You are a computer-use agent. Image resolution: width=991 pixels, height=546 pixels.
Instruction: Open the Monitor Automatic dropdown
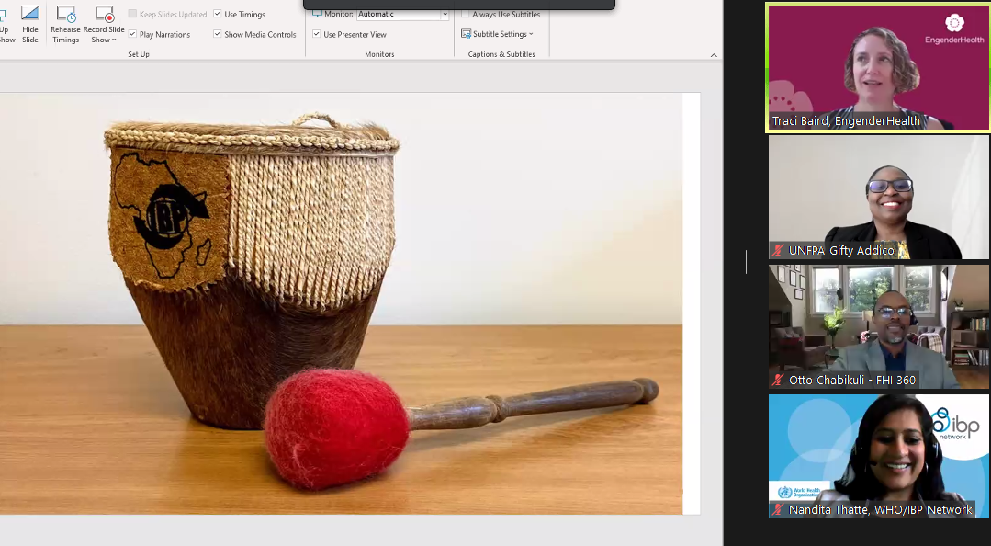point(445,15)
